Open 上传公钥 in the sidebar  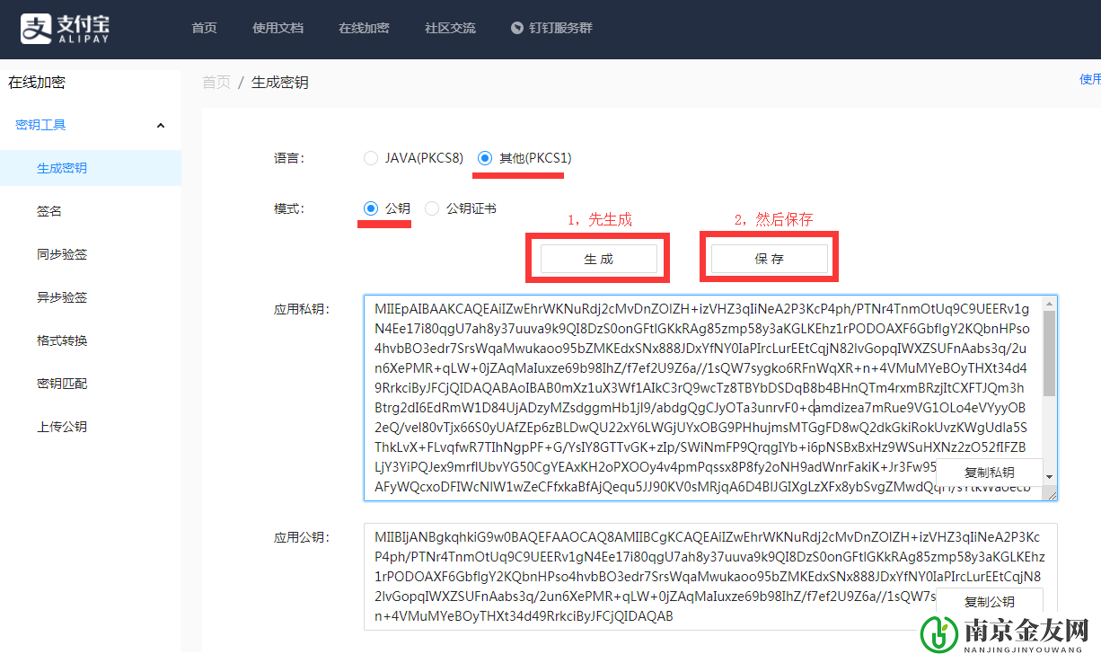[62, 427]
